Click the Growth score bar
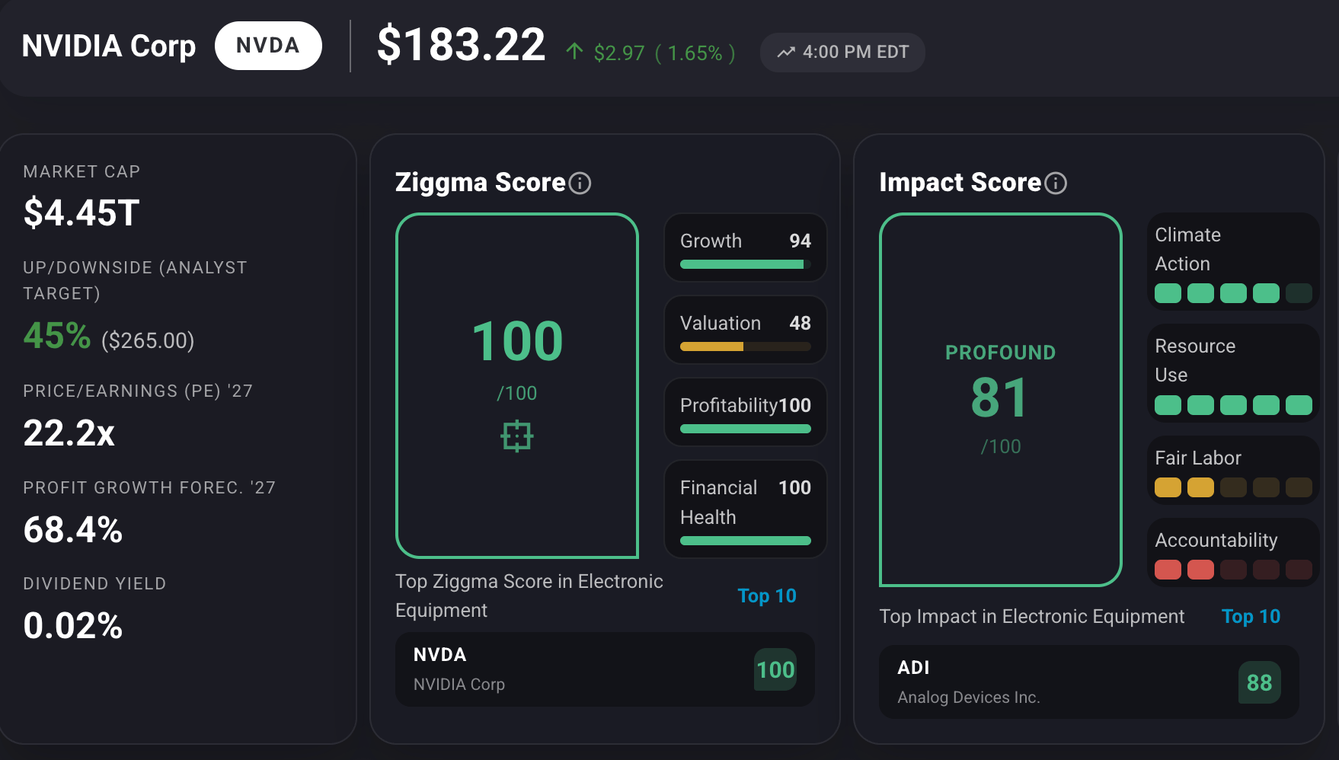 point(746,265)
